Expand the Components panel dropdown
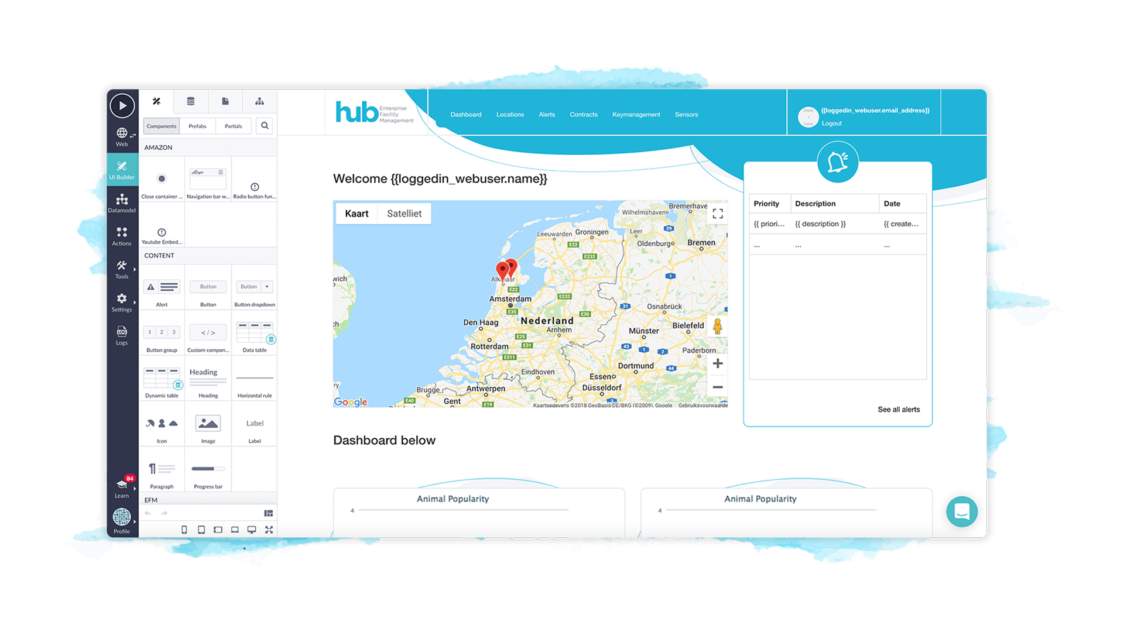 coord(160,125)
